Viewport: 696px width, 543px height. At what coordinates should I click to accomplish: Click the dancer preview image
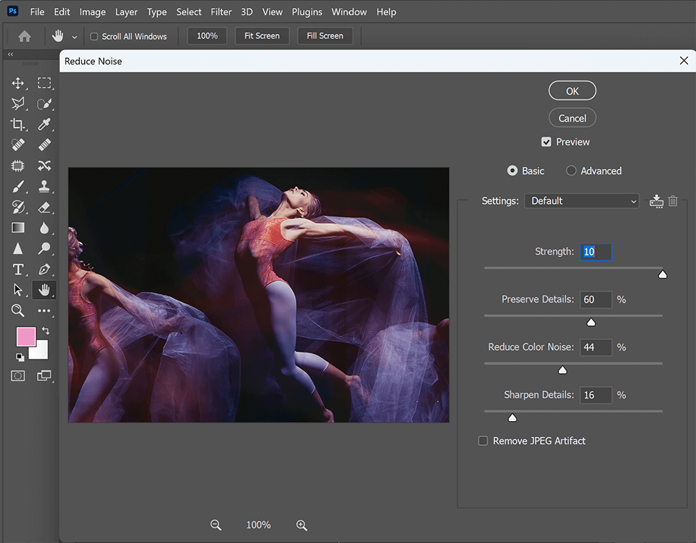[x=258, y=295]
